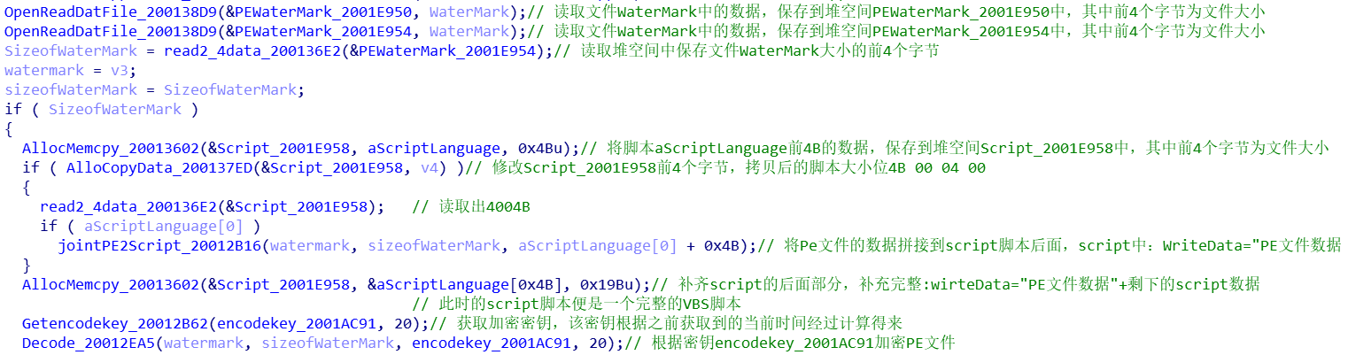The height and width of the screenshot is (355, 1348).
Task: Click the 'if ( SizeofWaterMark )' condition
Action: (x=102, y=109)
